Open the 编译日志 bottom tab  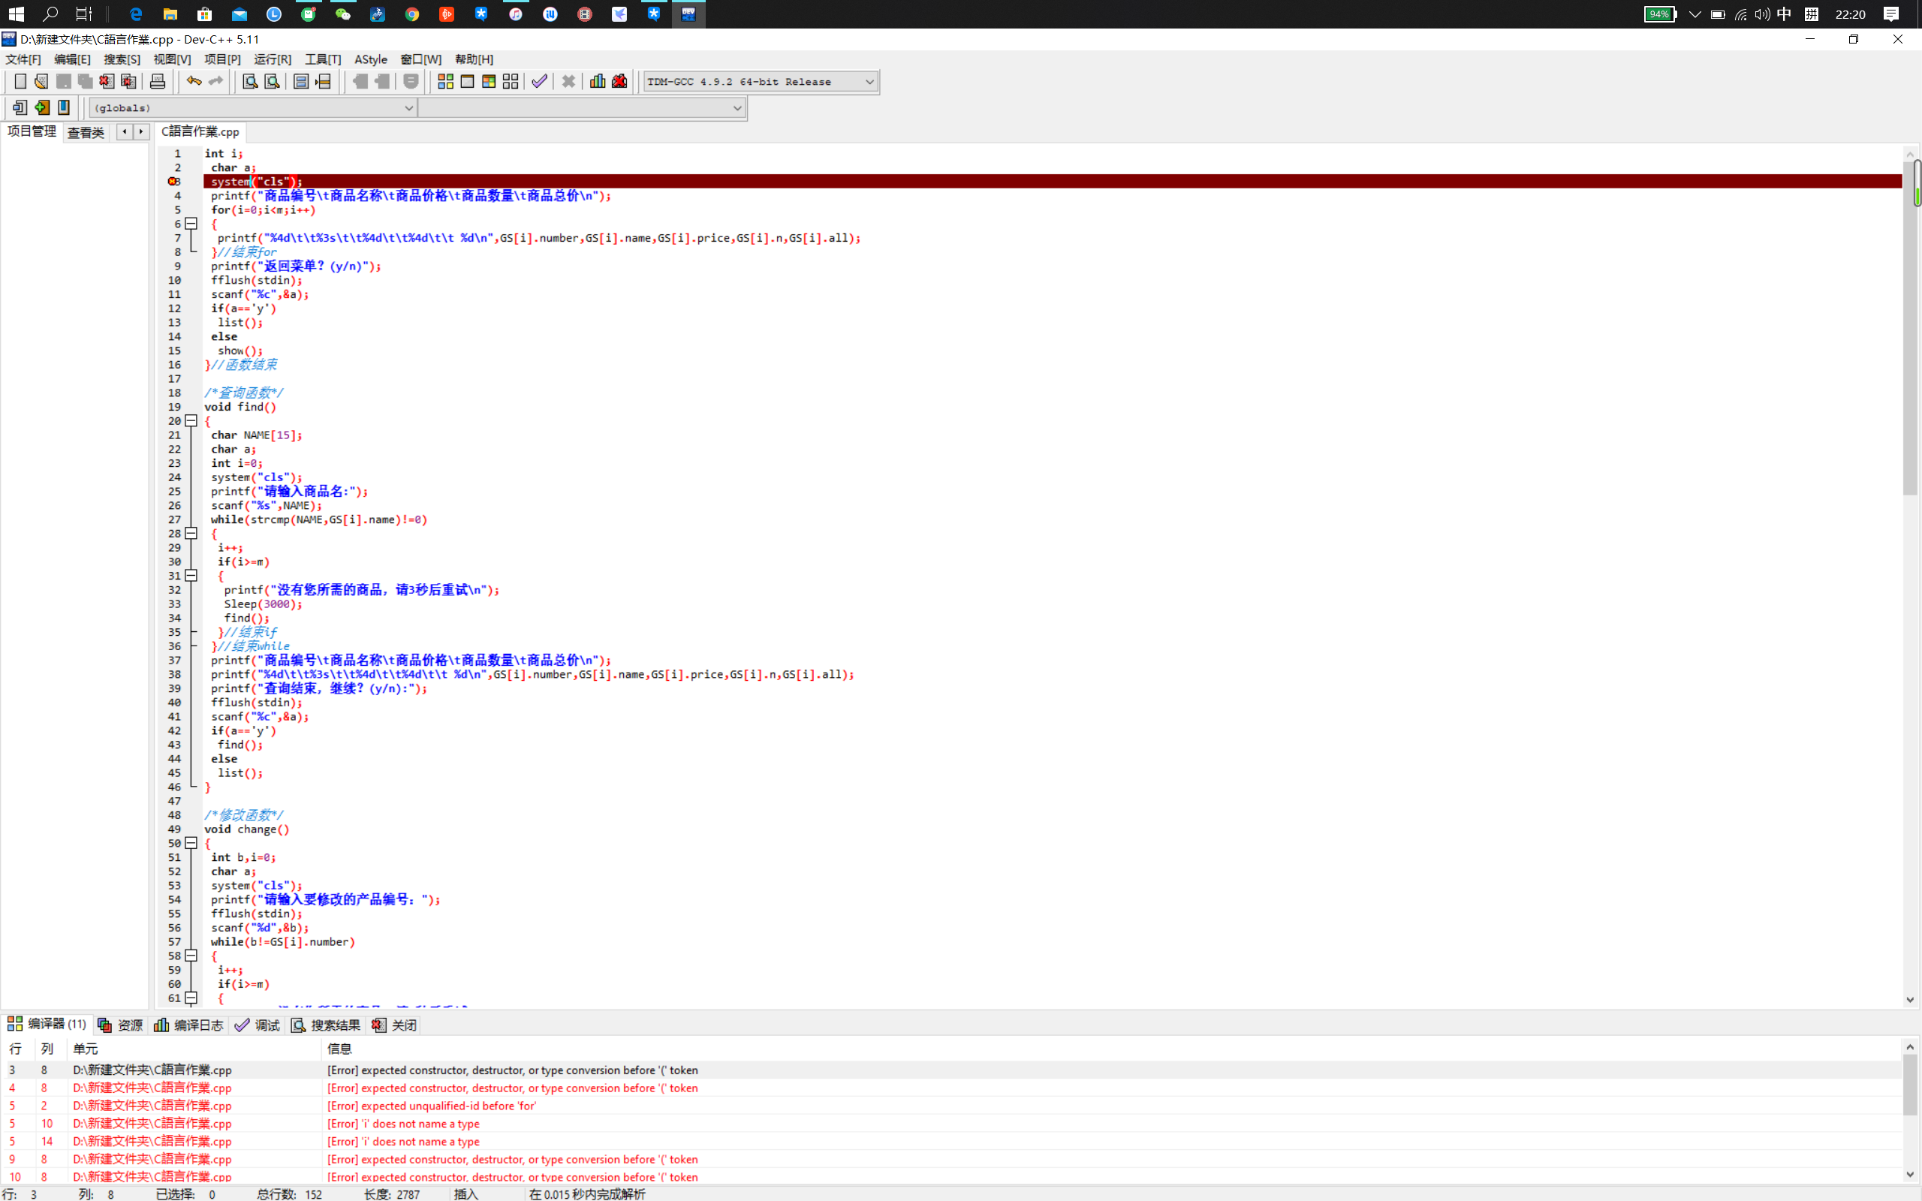click(189, 1025)
